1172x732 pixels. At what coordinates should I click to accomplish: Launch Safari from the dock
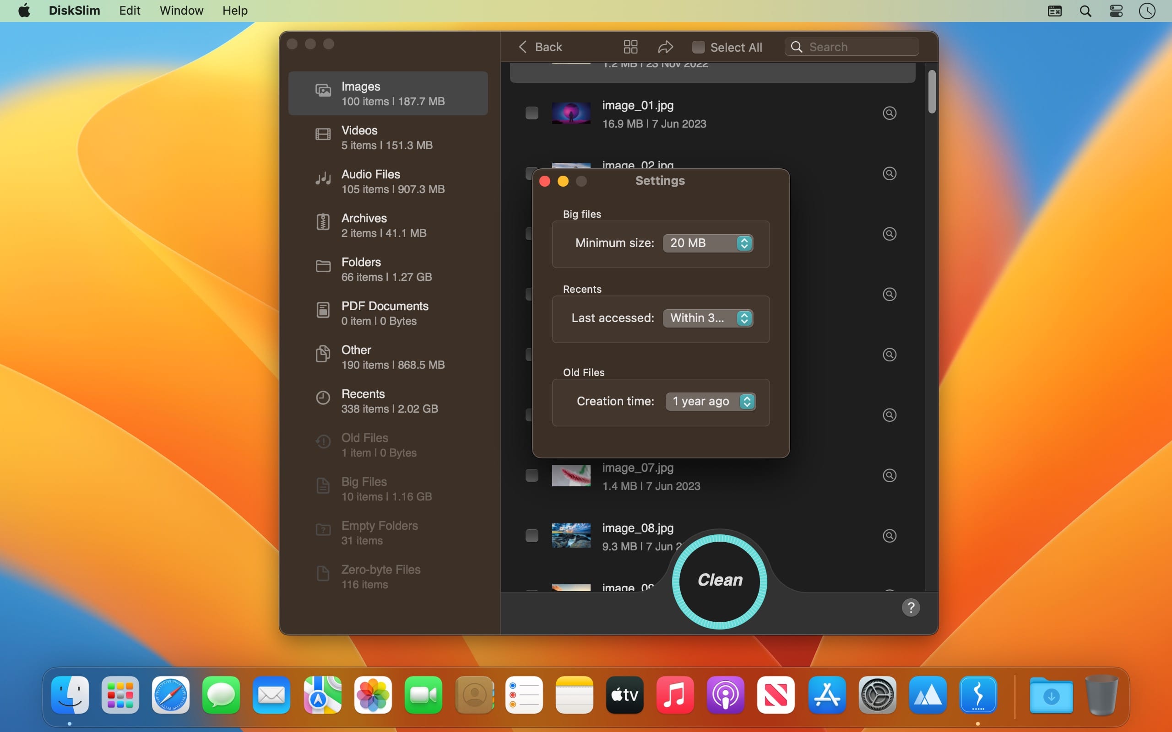(x=170, y=695)
